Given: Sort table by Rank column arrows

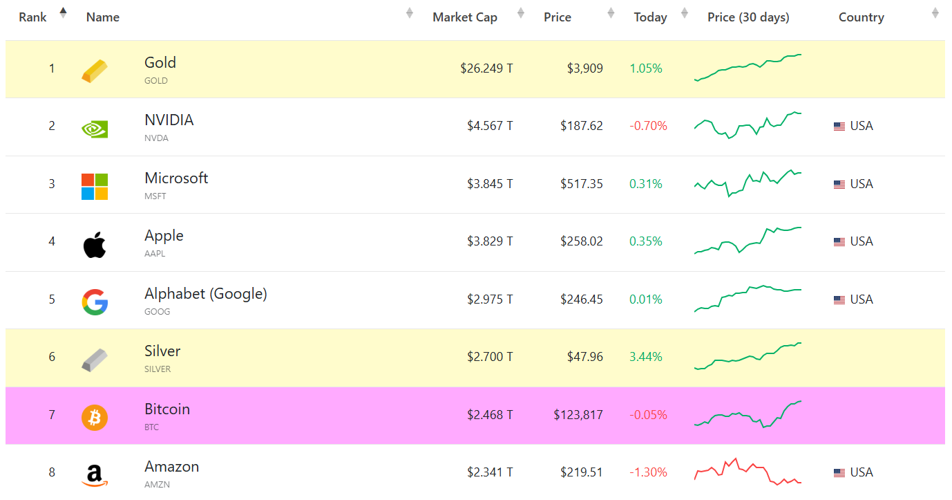Looking at the screenshot, I should pos(64,13).
